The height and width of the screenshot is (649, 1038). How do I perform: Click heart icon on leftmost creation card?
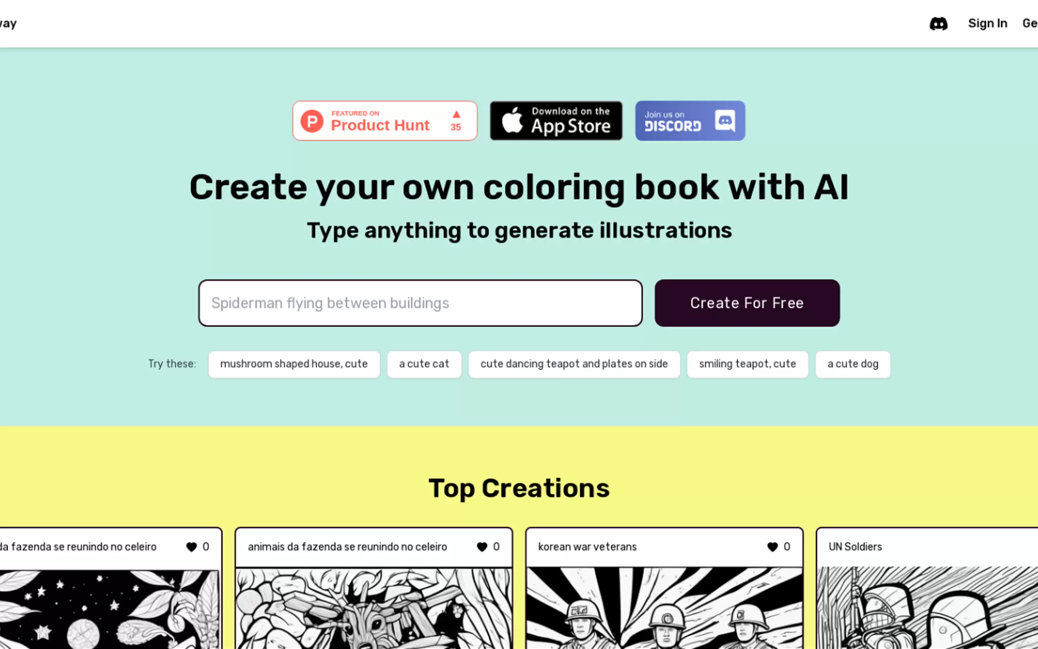click(191, 546)
